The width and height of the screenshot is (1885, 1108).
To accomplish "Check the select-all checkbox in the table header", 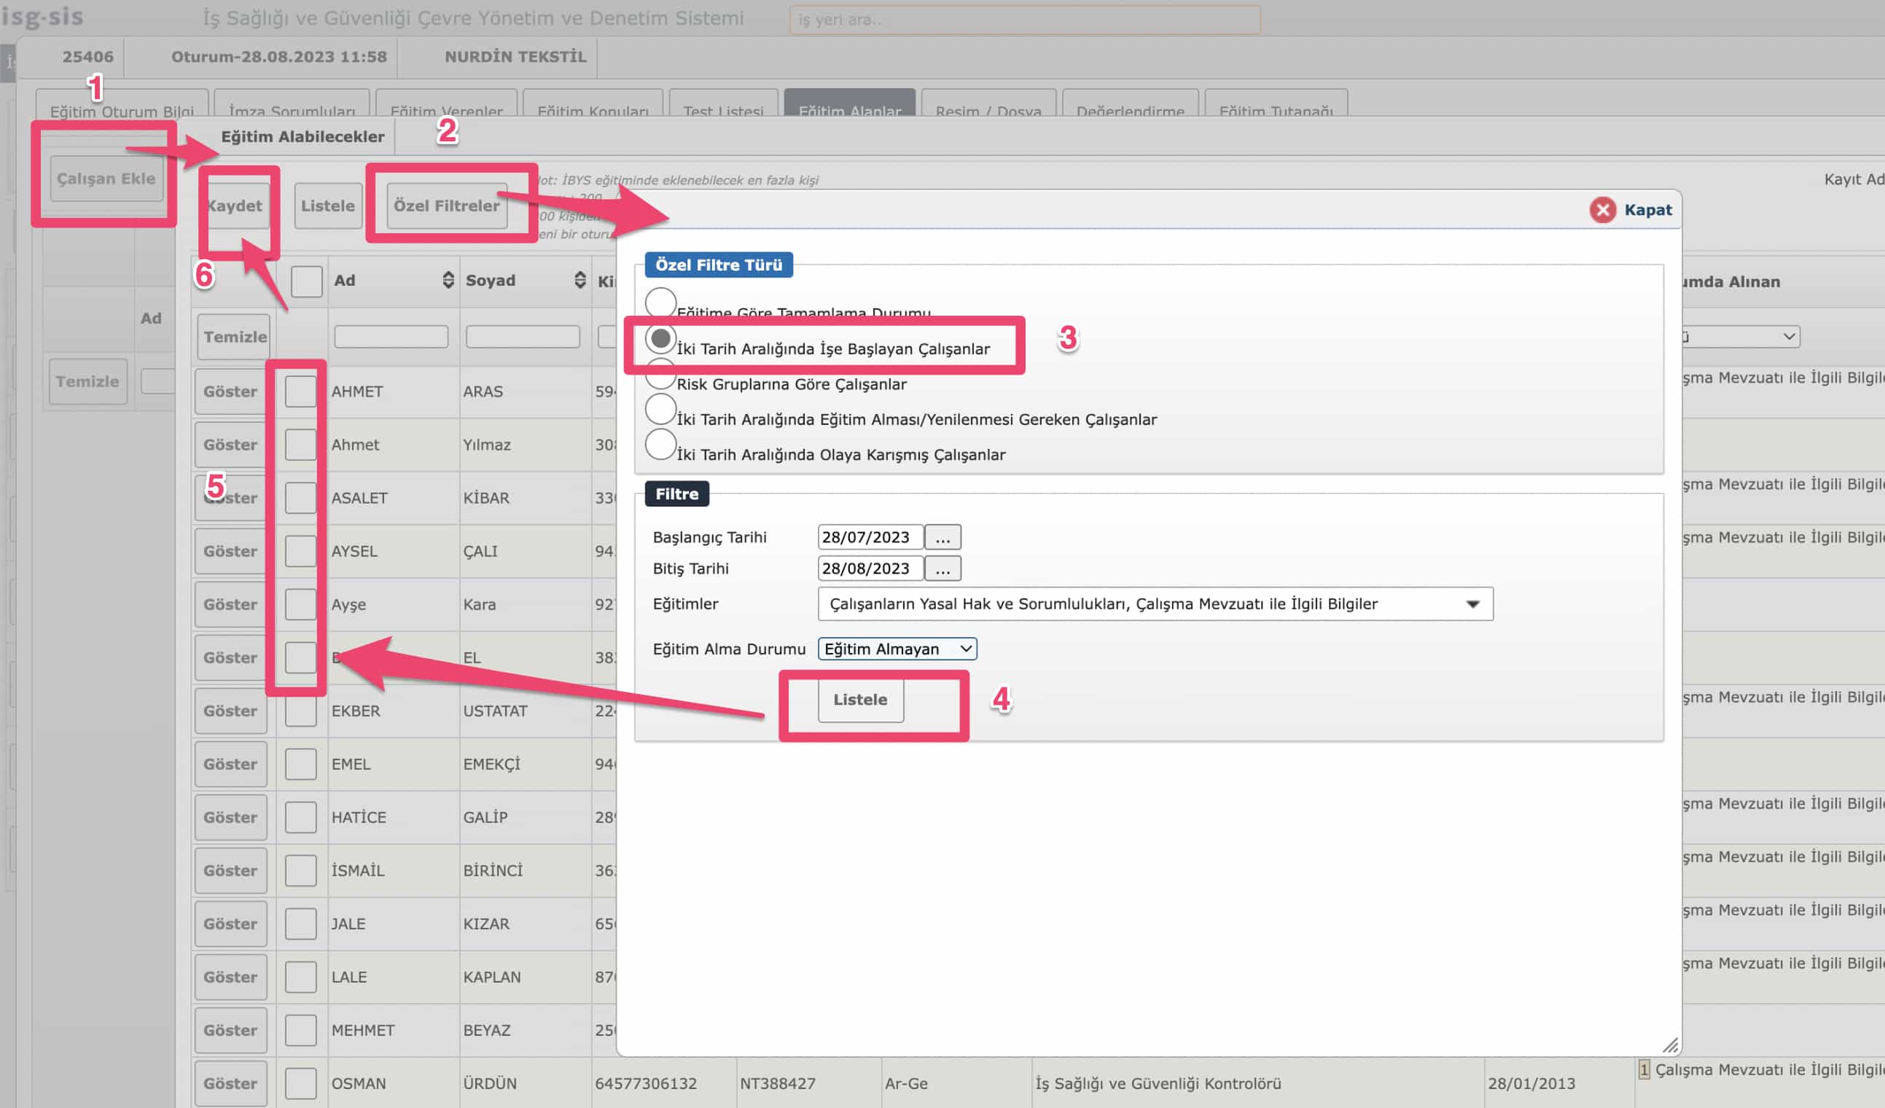I will point(307,281).
